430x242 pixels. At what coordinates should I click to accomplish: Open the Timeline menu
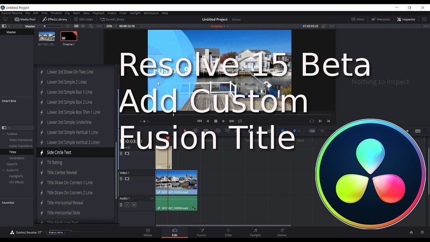pyautogui.click(x=56, y=13)
